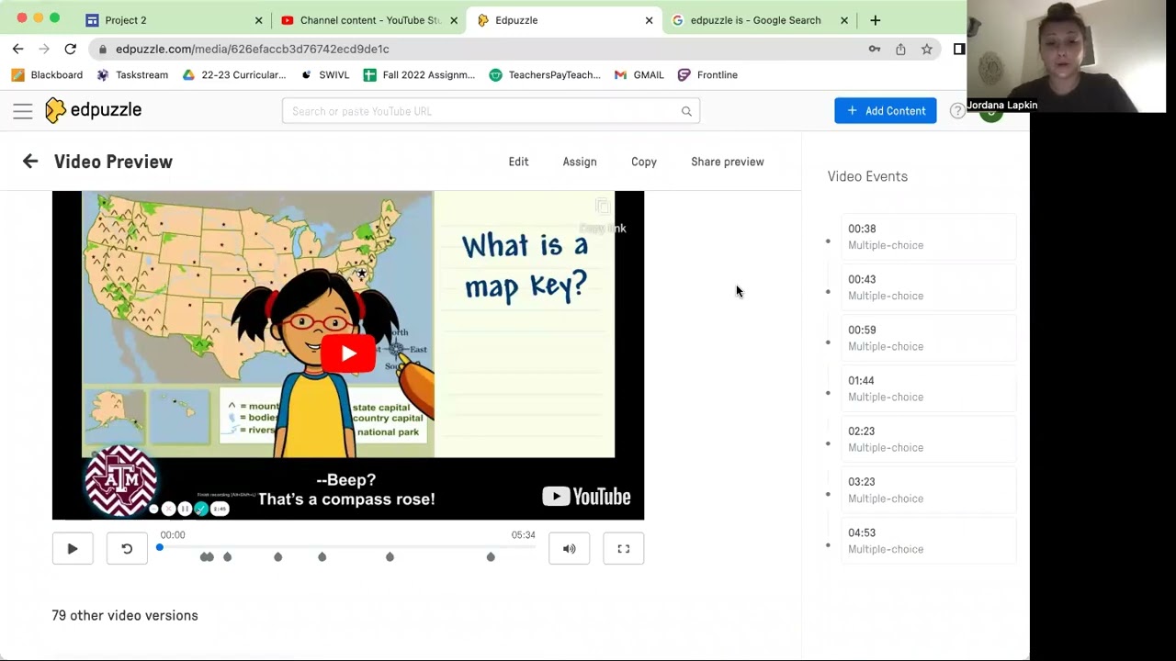Click the Edpuzzle logo
Screen dimensions: 1176x661
pos(93,110)
